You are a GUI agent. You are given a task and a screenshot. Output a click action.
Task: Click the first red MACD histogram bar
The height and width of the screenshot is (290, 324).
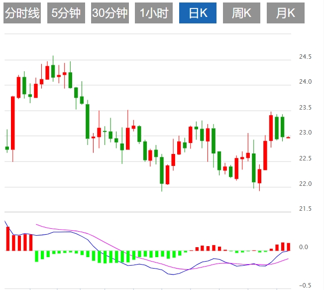[8, 239]
